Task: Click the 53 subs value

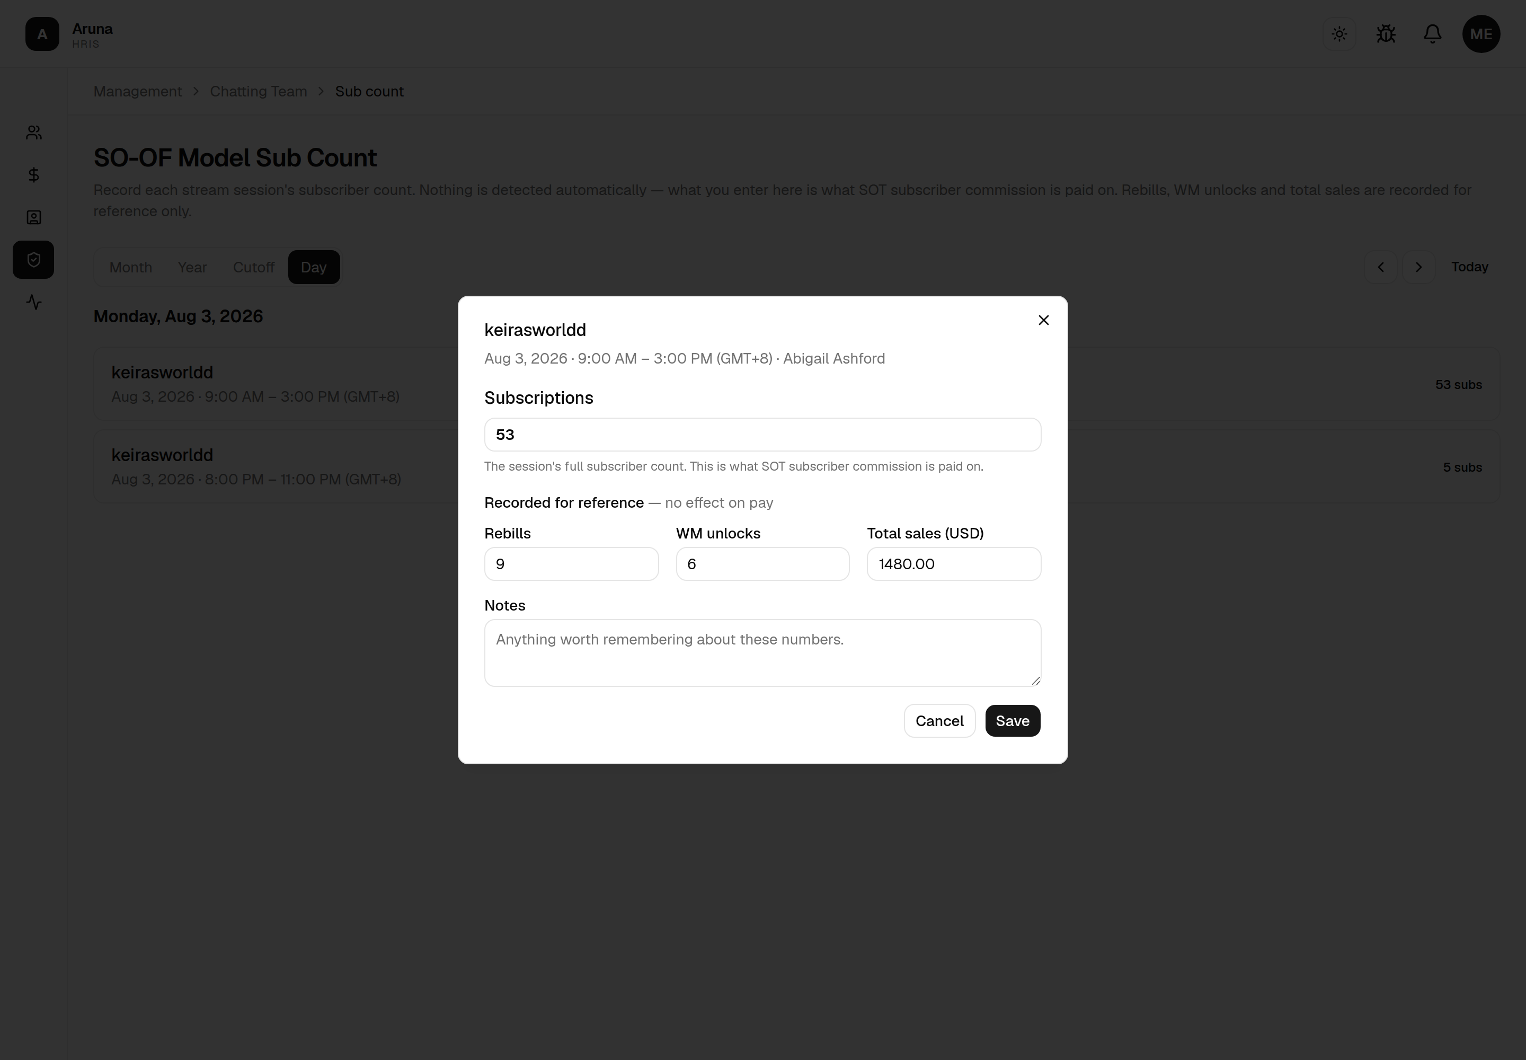Action: 1458,385
